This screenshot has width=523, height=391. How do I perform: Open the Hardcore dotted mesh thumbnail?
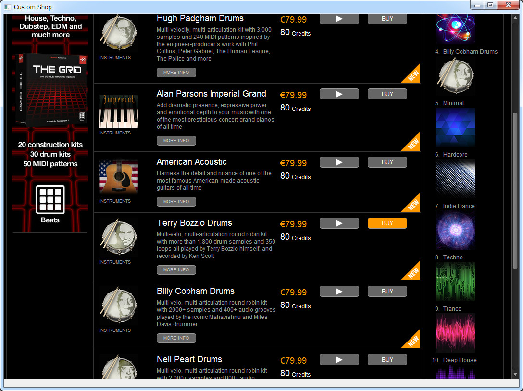[455, 179]
